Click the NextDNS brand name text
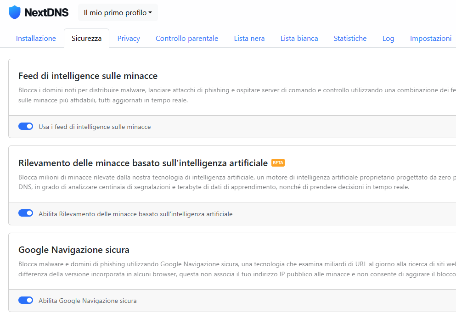 46,12
